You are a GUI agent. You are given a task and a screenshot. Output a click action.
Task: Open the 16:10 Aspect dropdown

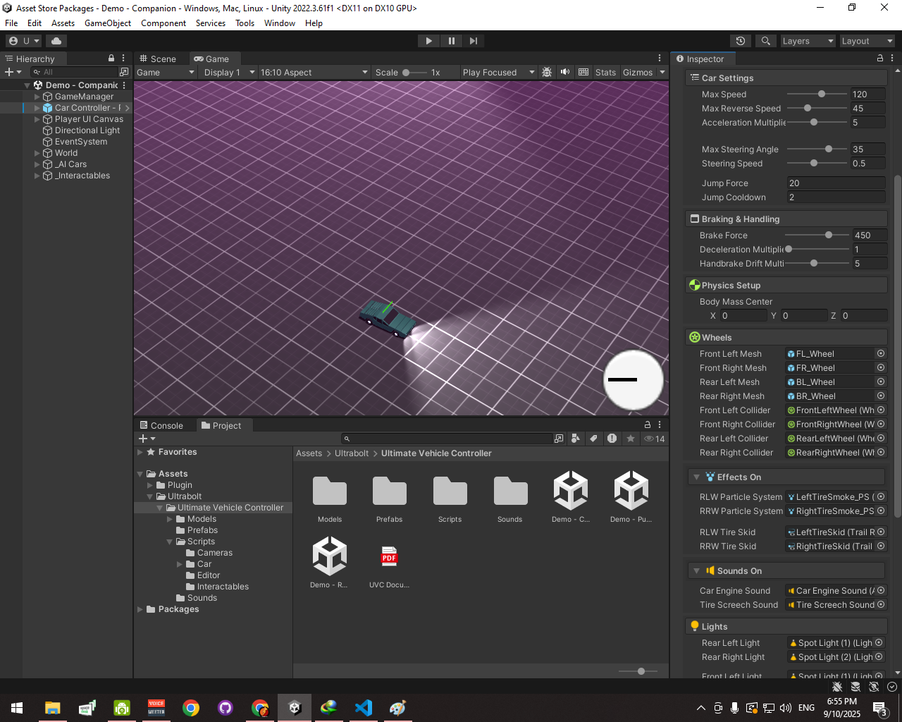(x=314, y=72)
